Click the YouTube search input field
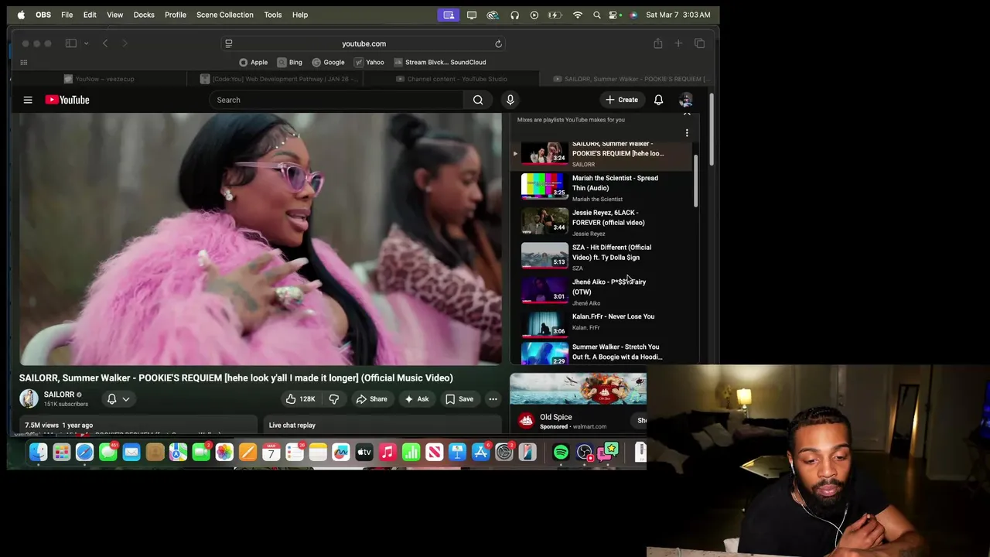This screenshot has width=990, height=557. (336, 100)
